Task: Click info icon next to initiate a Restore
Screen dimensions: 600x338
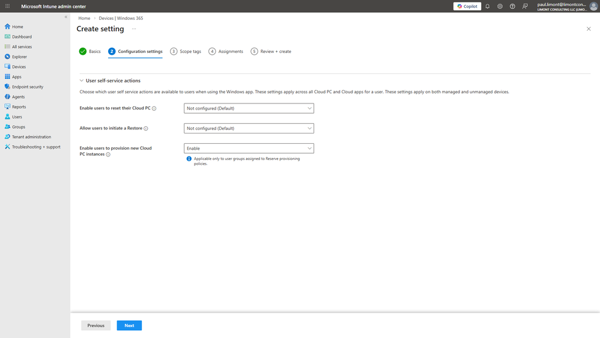Action: 146,128
